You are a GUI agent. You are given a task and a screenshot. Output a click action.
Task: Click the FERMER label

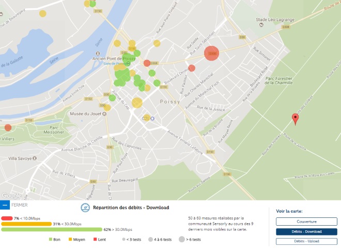(20, 205)
